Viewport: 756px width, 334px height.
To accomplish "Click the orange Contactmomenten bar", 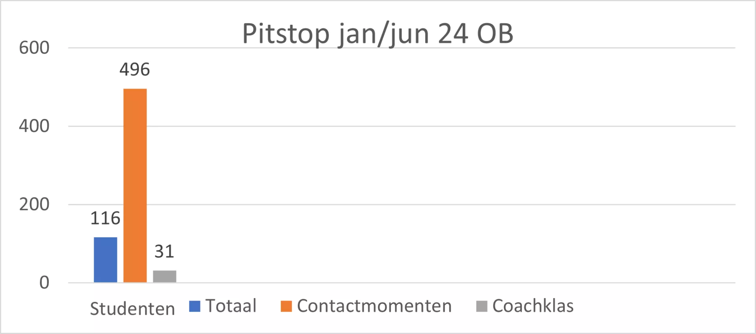I will tap(135, 186).
